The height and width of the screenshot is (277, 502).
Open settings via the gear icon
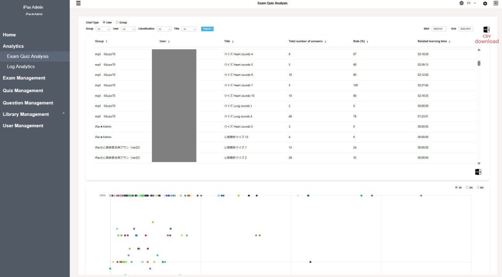[485, 3]
